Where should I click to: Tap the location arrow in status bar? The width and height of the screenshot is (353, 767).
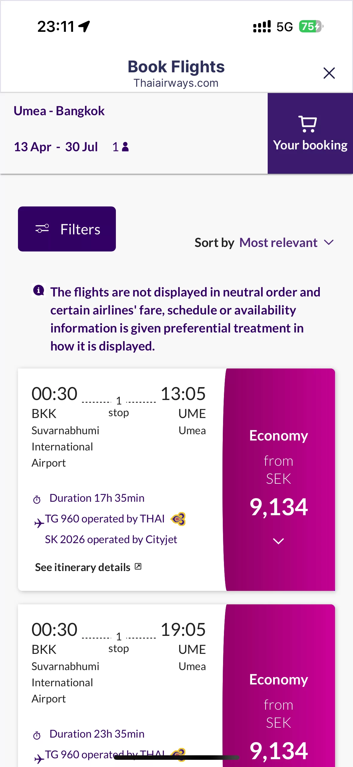point(84,26)
